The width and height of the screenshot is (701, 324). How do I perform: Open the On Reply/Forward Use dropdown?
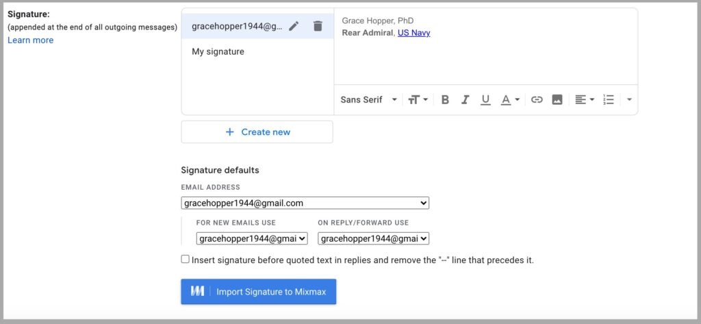point(373,239)
